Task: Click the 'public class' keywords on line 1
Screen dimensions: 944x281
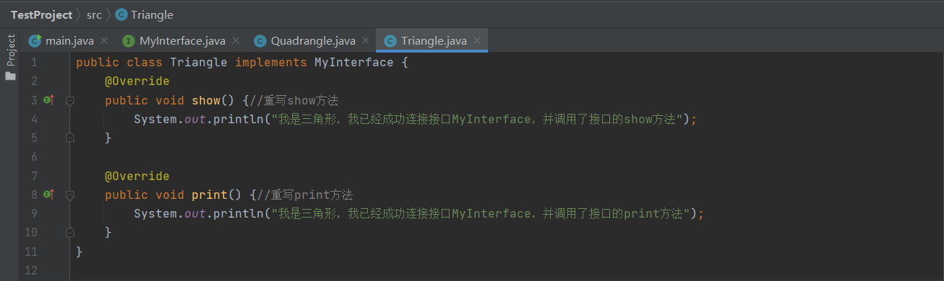Action: (119, 63)
